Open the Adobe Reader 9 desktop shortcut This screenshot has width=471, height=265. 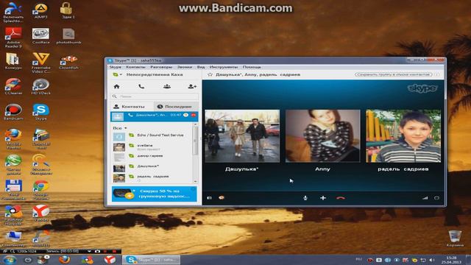coord(13,38)
